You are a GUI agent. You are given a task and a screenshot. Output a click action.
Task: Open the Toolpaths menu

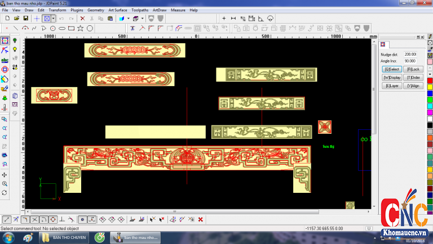click(140, 10)
